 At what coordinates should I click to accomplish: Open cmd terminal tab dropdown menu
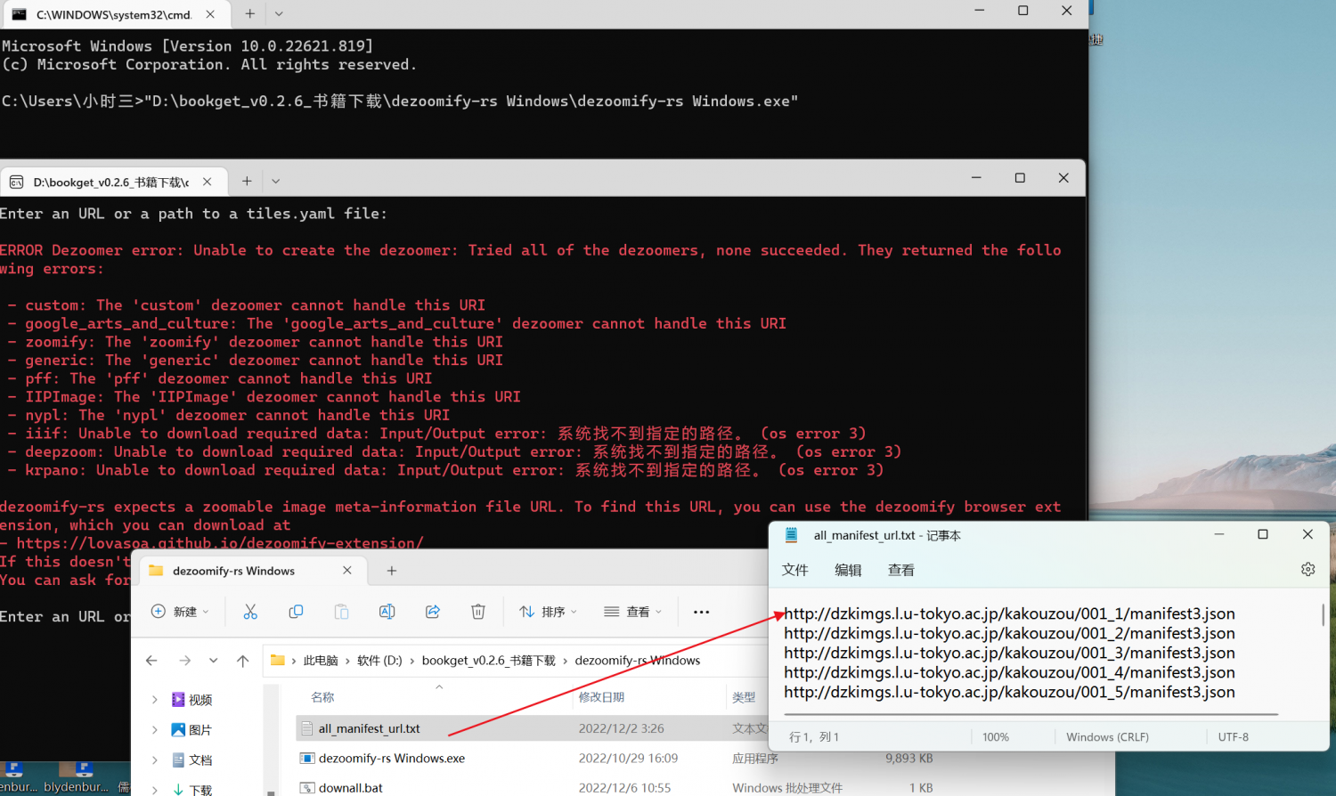coord(279,14)
